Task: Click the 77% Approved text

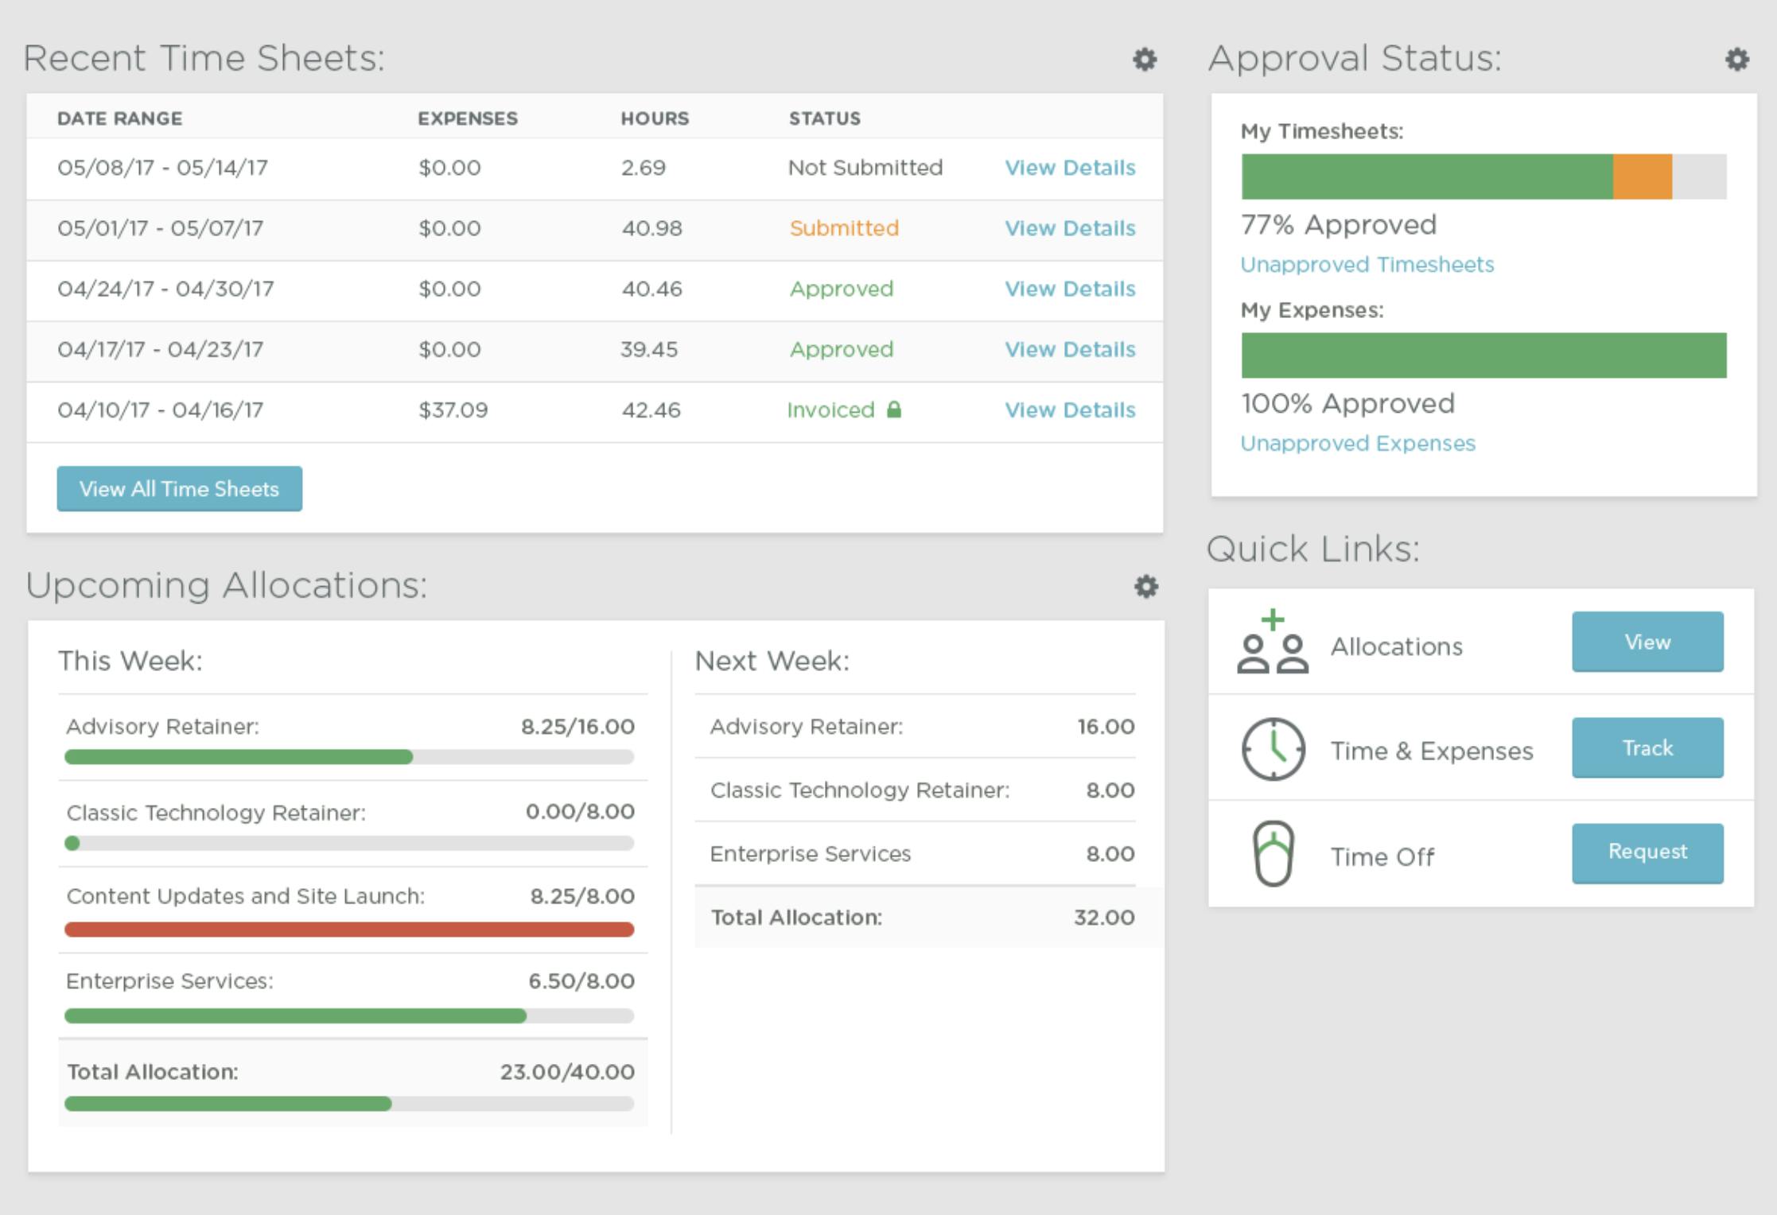Action: click(1339, 225)
